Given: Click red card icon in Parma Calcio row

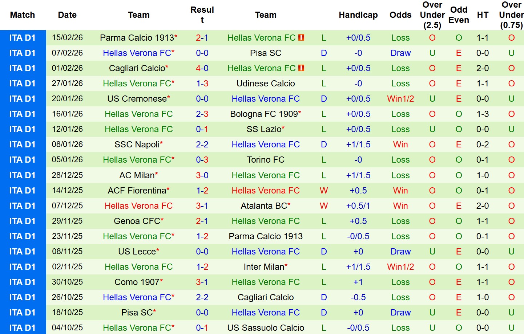Looking at the screenshot, I should point(301,37).
